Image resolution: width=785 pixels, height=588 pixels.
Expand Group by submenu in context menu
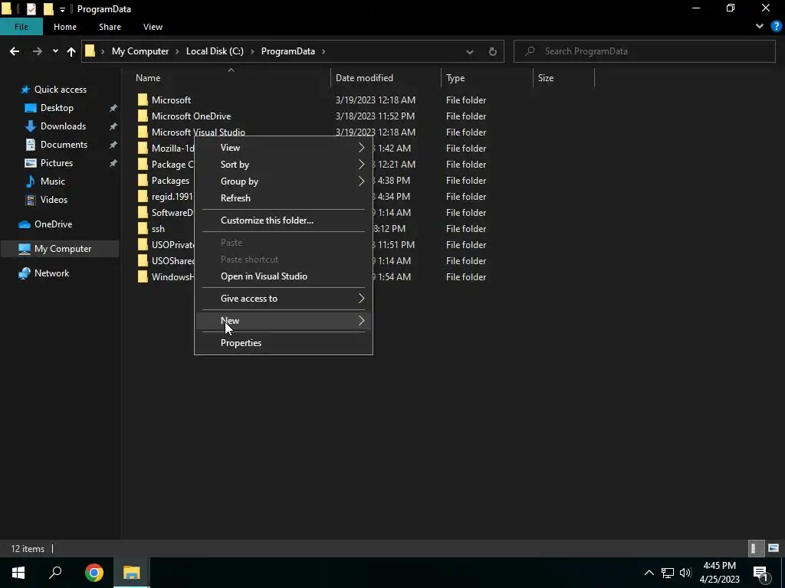coord(284,181)
